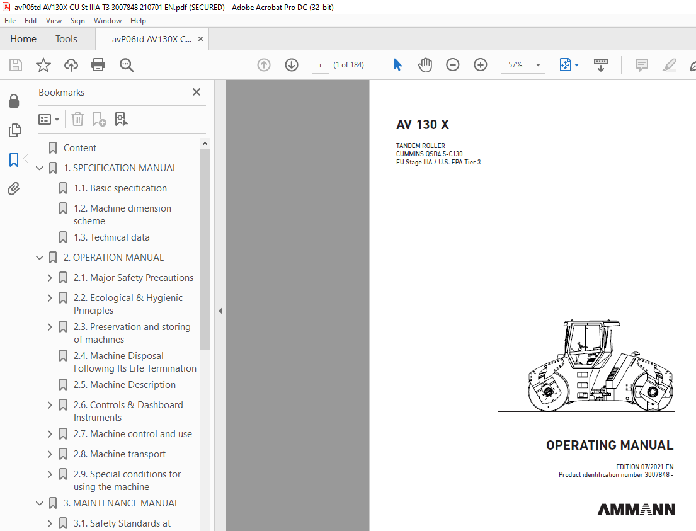The height and width of the screenshot is (531, 696).
Task: Open Page Thumbnails panel icon
Action: [x=14, y=130]
